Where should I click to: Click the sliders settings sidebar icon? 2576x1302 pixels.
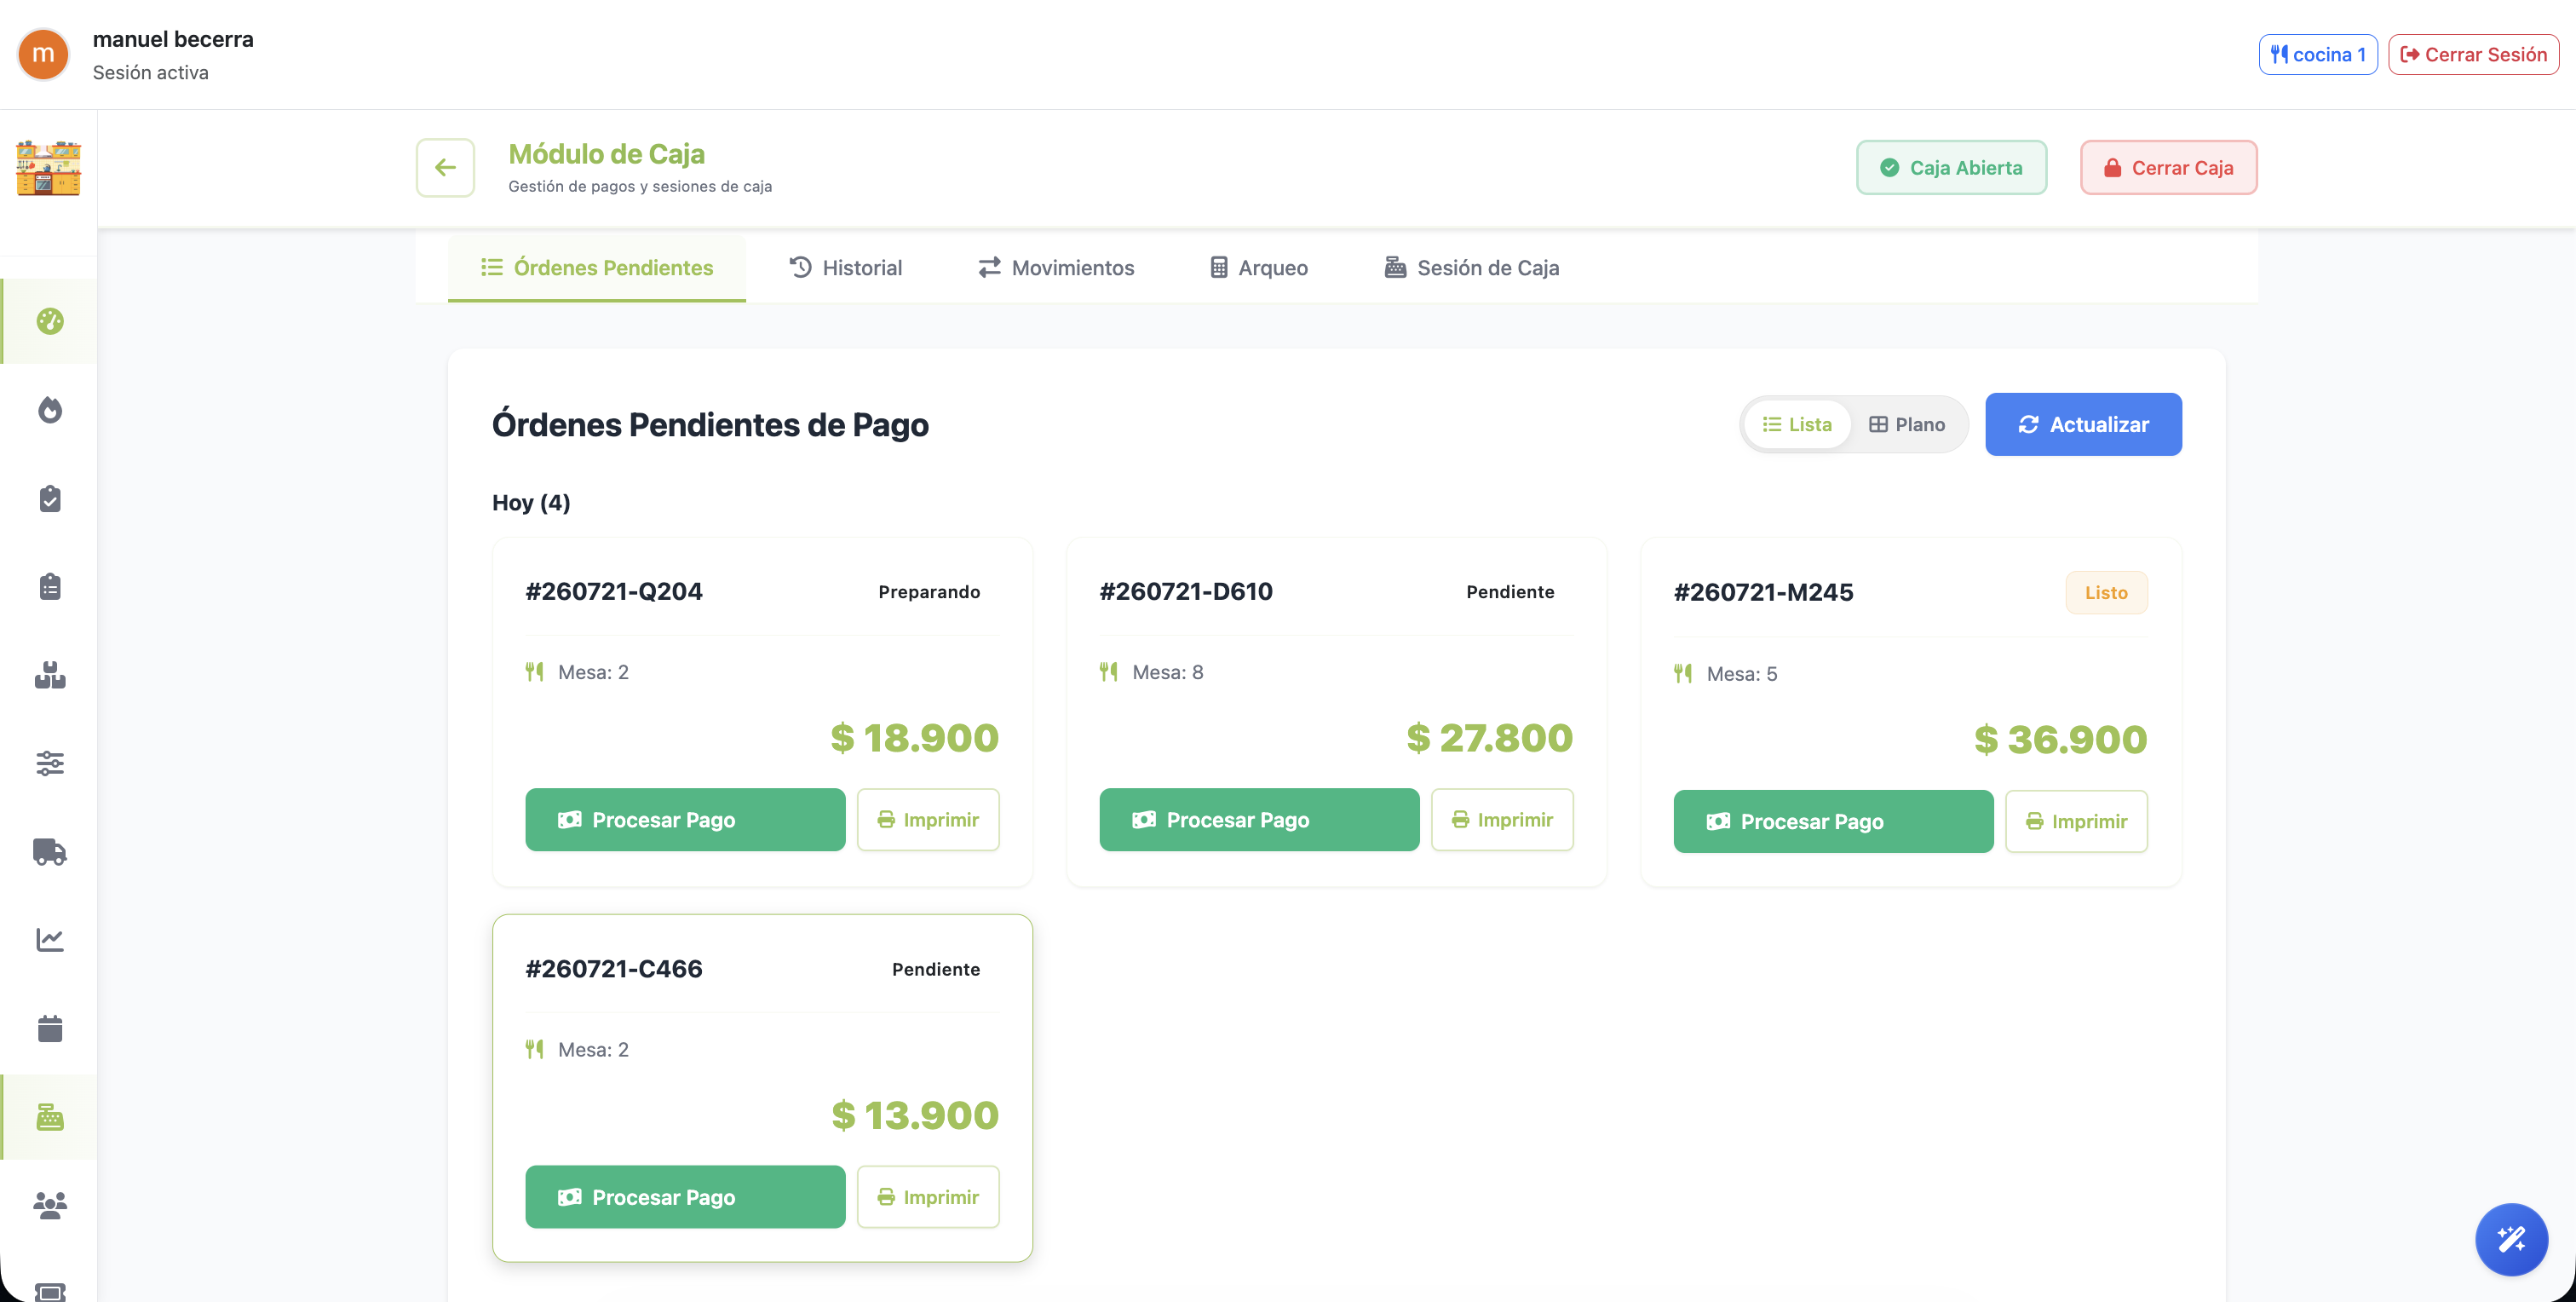(50, 764)
